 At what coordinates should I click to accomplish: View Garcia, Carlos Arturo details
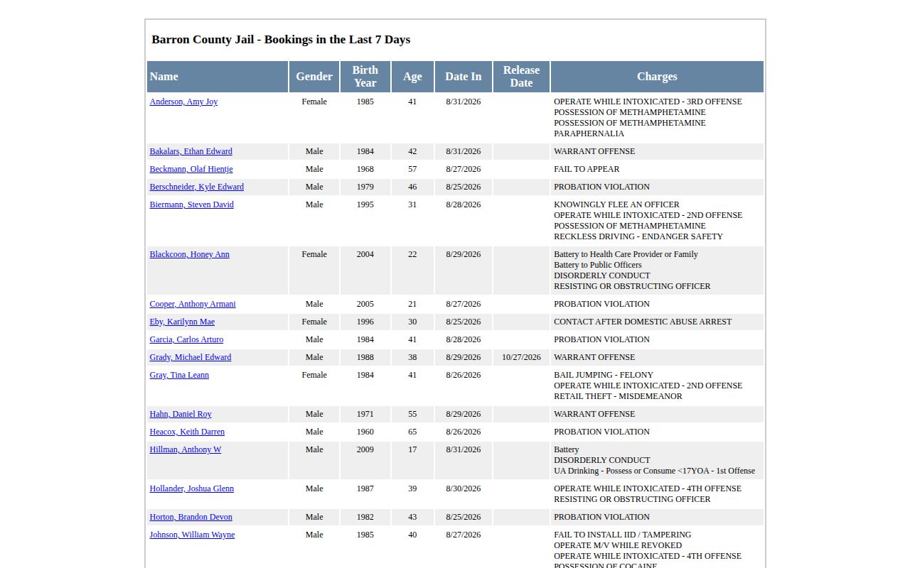pos(186,339)
